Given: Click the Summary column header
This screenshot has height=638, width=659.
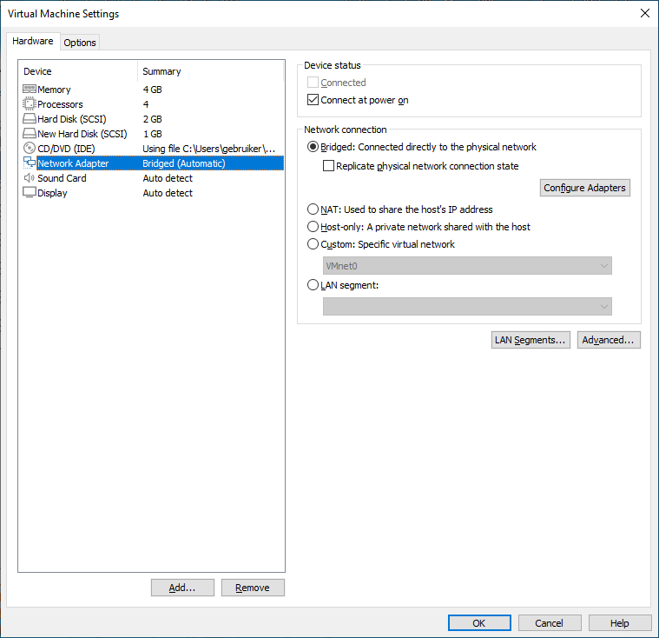Looking at the screenshot, I should click(x=208, y=71).
